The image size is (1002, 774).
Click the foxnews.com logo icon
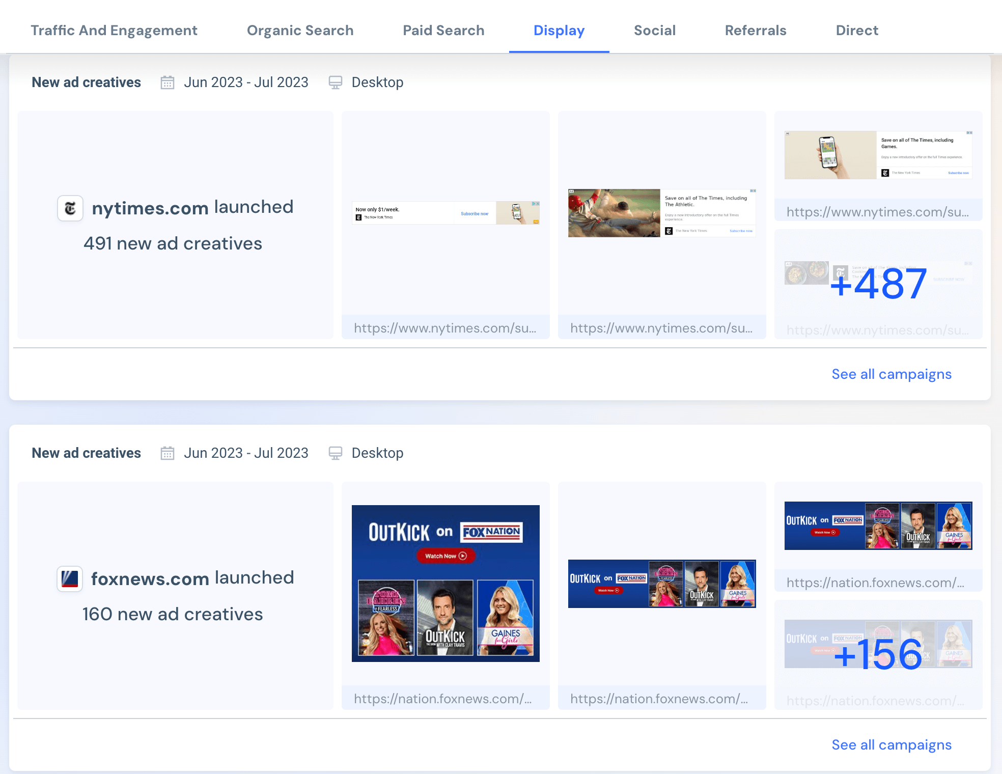70,578
